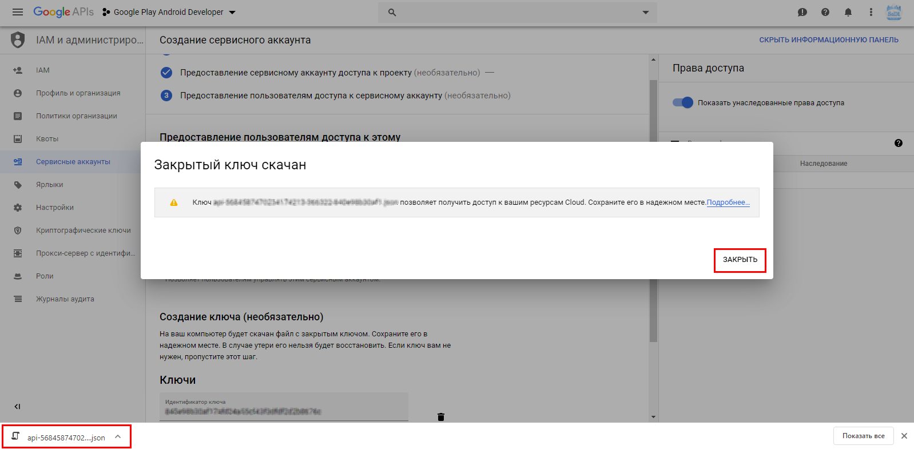
Task: Click the Криптографические ключи shield icon
Action: point(18,231)
